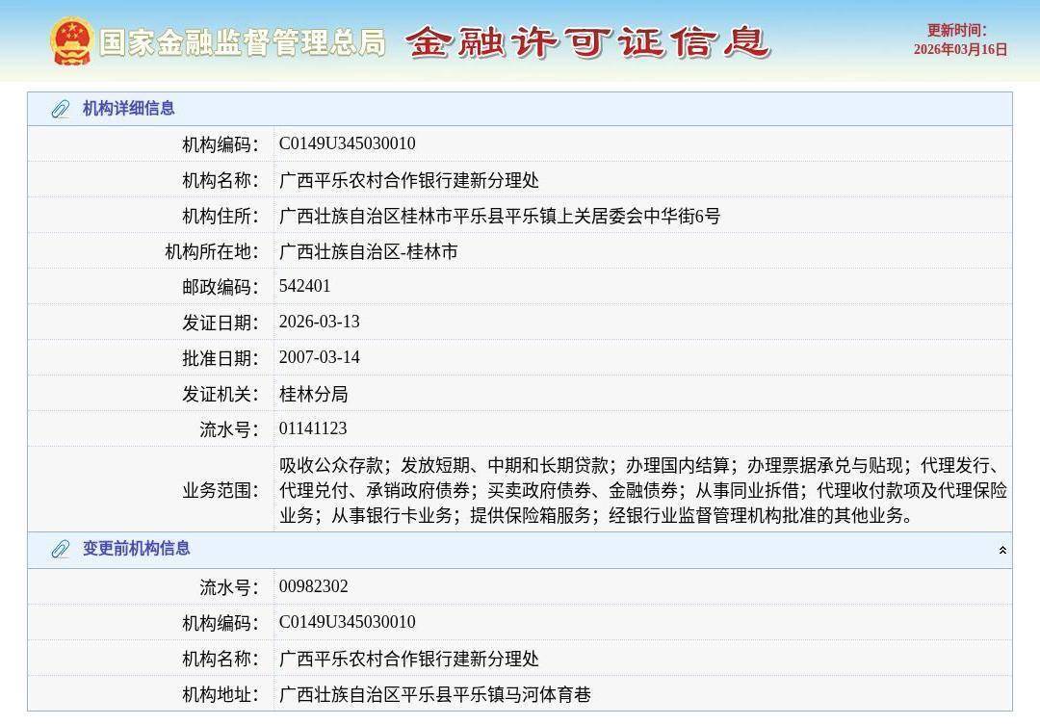Select the 变更前机构信息 section heading

pos(136,549)
